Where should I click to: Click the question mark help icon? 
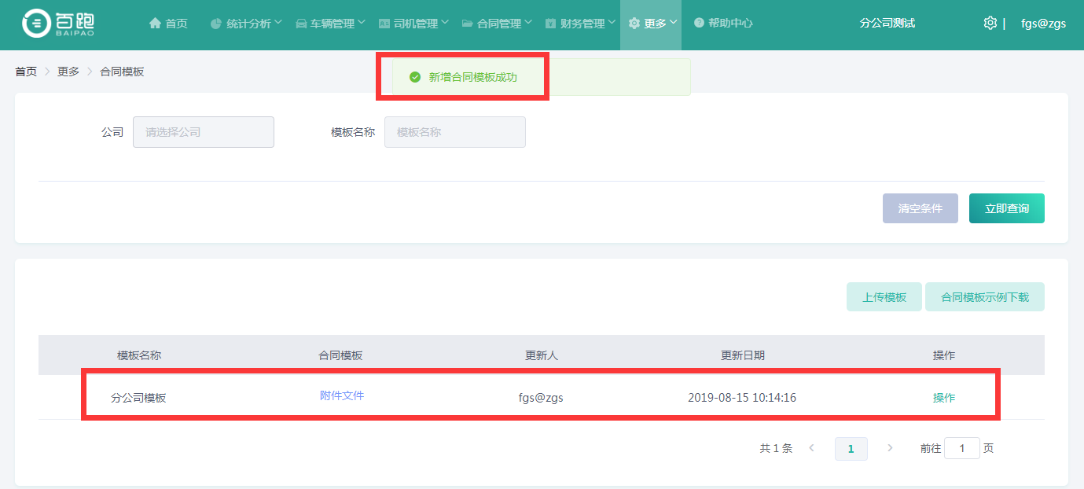pos(699,24)
